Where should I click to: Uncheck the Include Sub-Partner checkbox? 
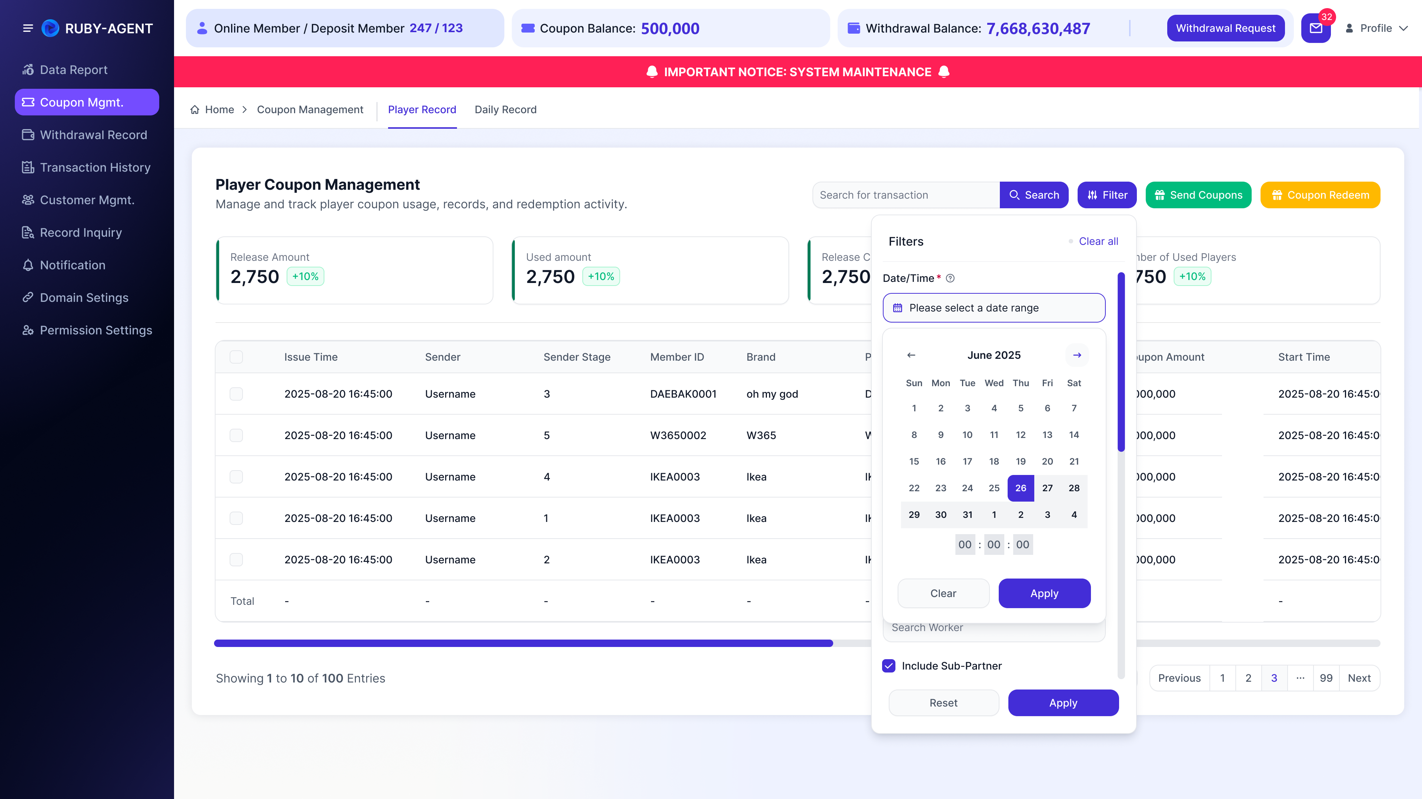889,665
